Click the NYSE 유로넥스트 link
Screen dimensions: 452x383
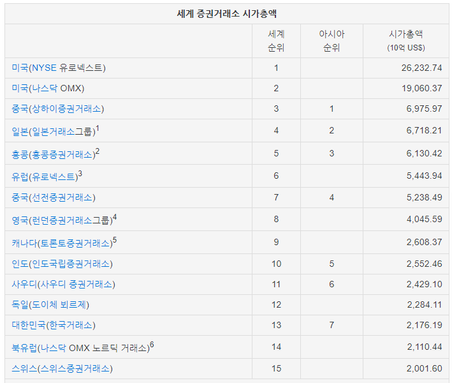(67, 68)
